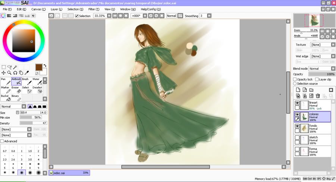Show the sketch layer visibility box
Viewport: 336px width, 182px height.
(297, 138)
